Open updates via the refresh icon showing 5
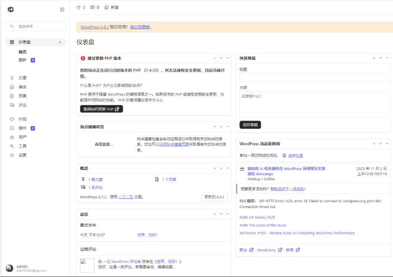 pos(81,7)
